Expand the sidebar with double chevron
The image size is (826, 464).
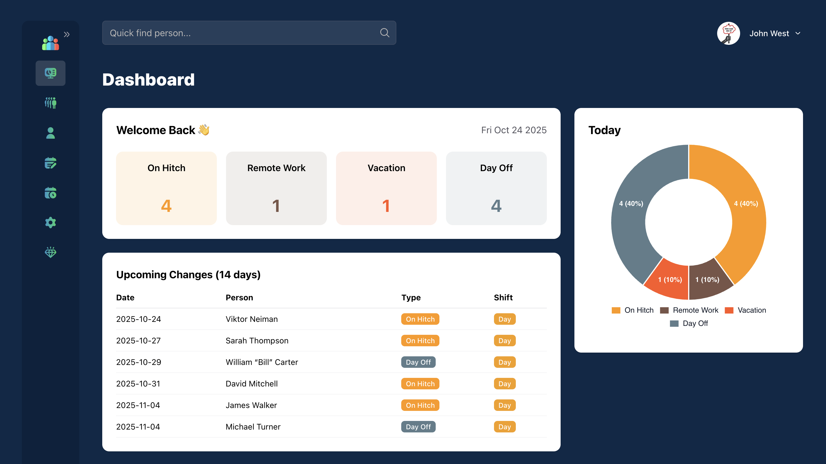tap(67, 34)
